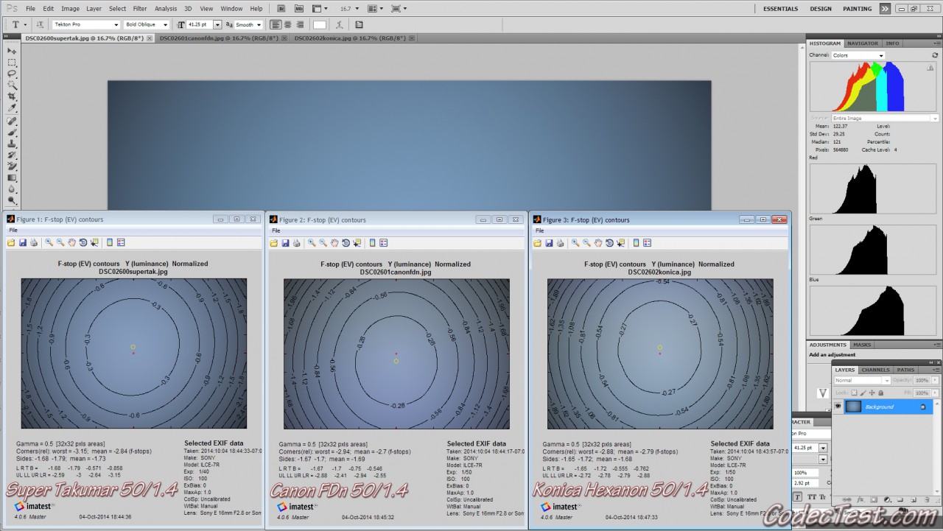This screenshot has height=531, width=943.
Task: Toggle lock position icon in Layers panel
Action: pos(872,393)
